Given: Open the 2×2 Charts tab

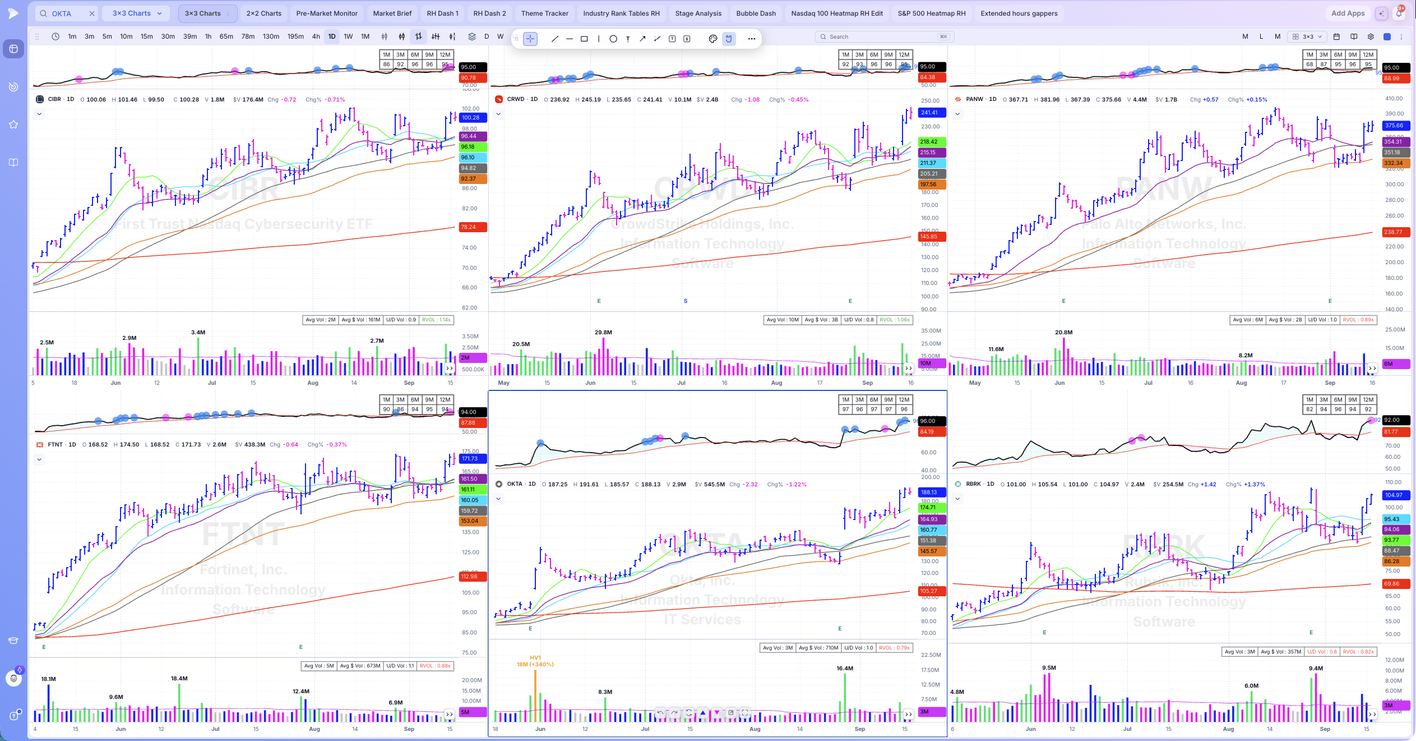Looking at the screenshot, I should pyautogui.click(x=264, y=13).
